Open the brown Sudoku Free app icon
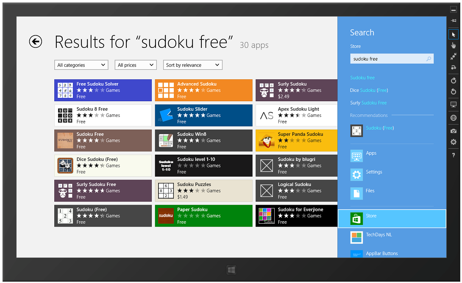Viewport: 462px width, 283px height. tap(65, 141)
